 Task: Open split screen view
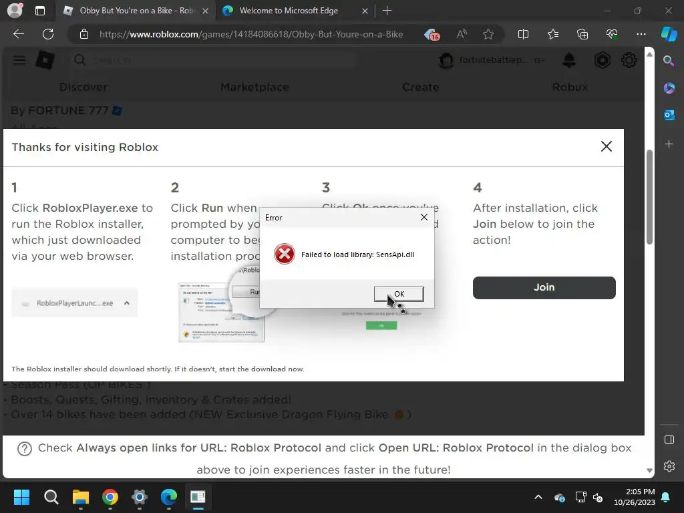point(523,34)
